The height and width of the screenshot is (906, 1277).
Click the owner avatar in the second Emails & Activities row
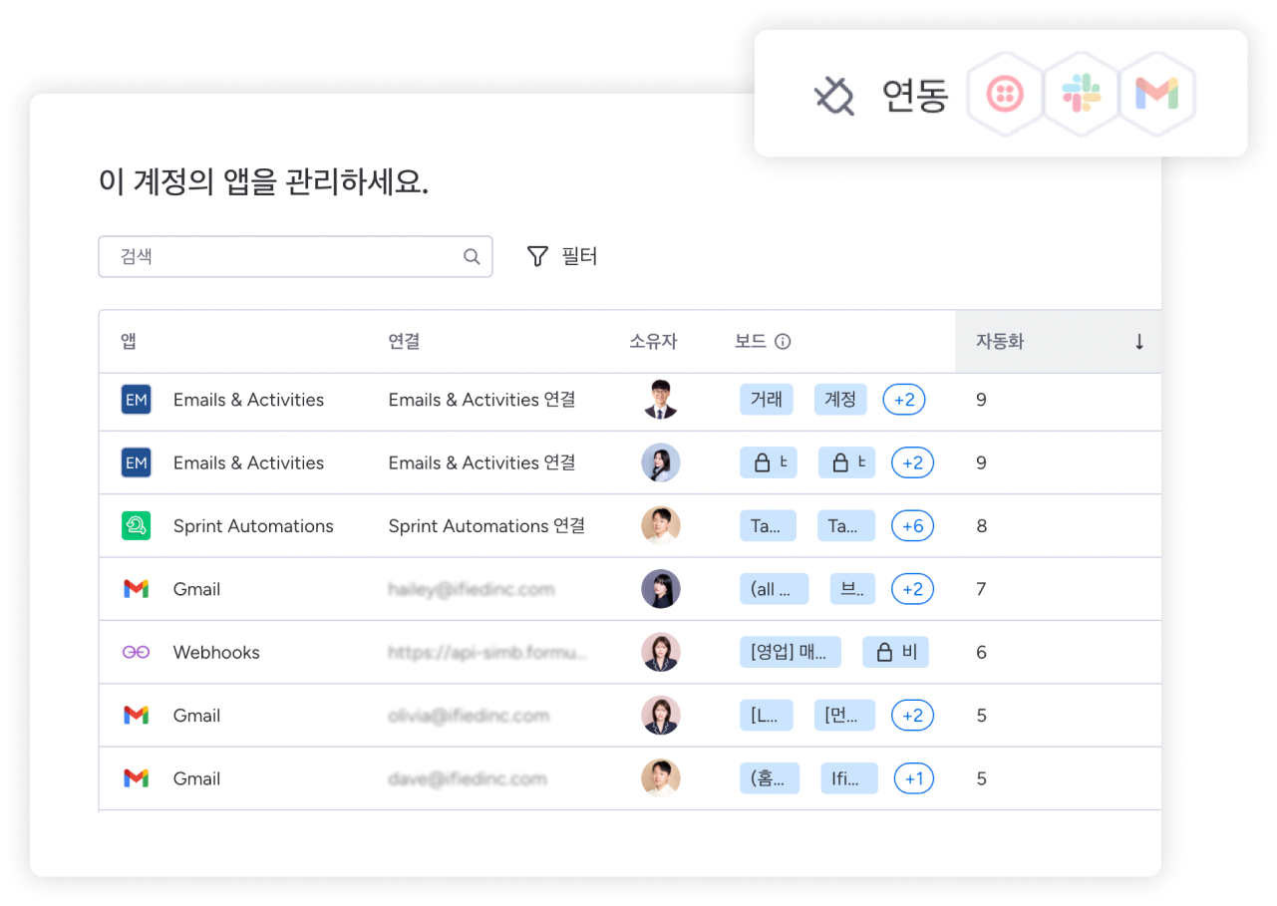tap(660, 463)
